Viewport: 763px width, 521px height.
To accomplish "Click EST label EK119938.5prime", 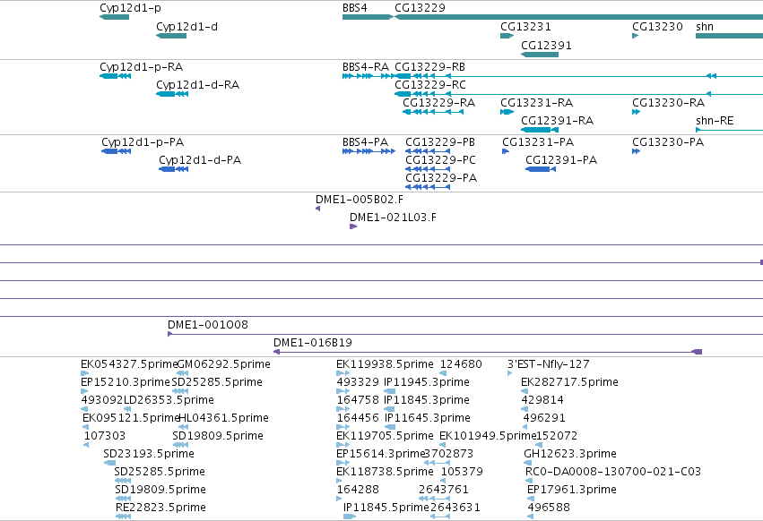I will point(385,364).
